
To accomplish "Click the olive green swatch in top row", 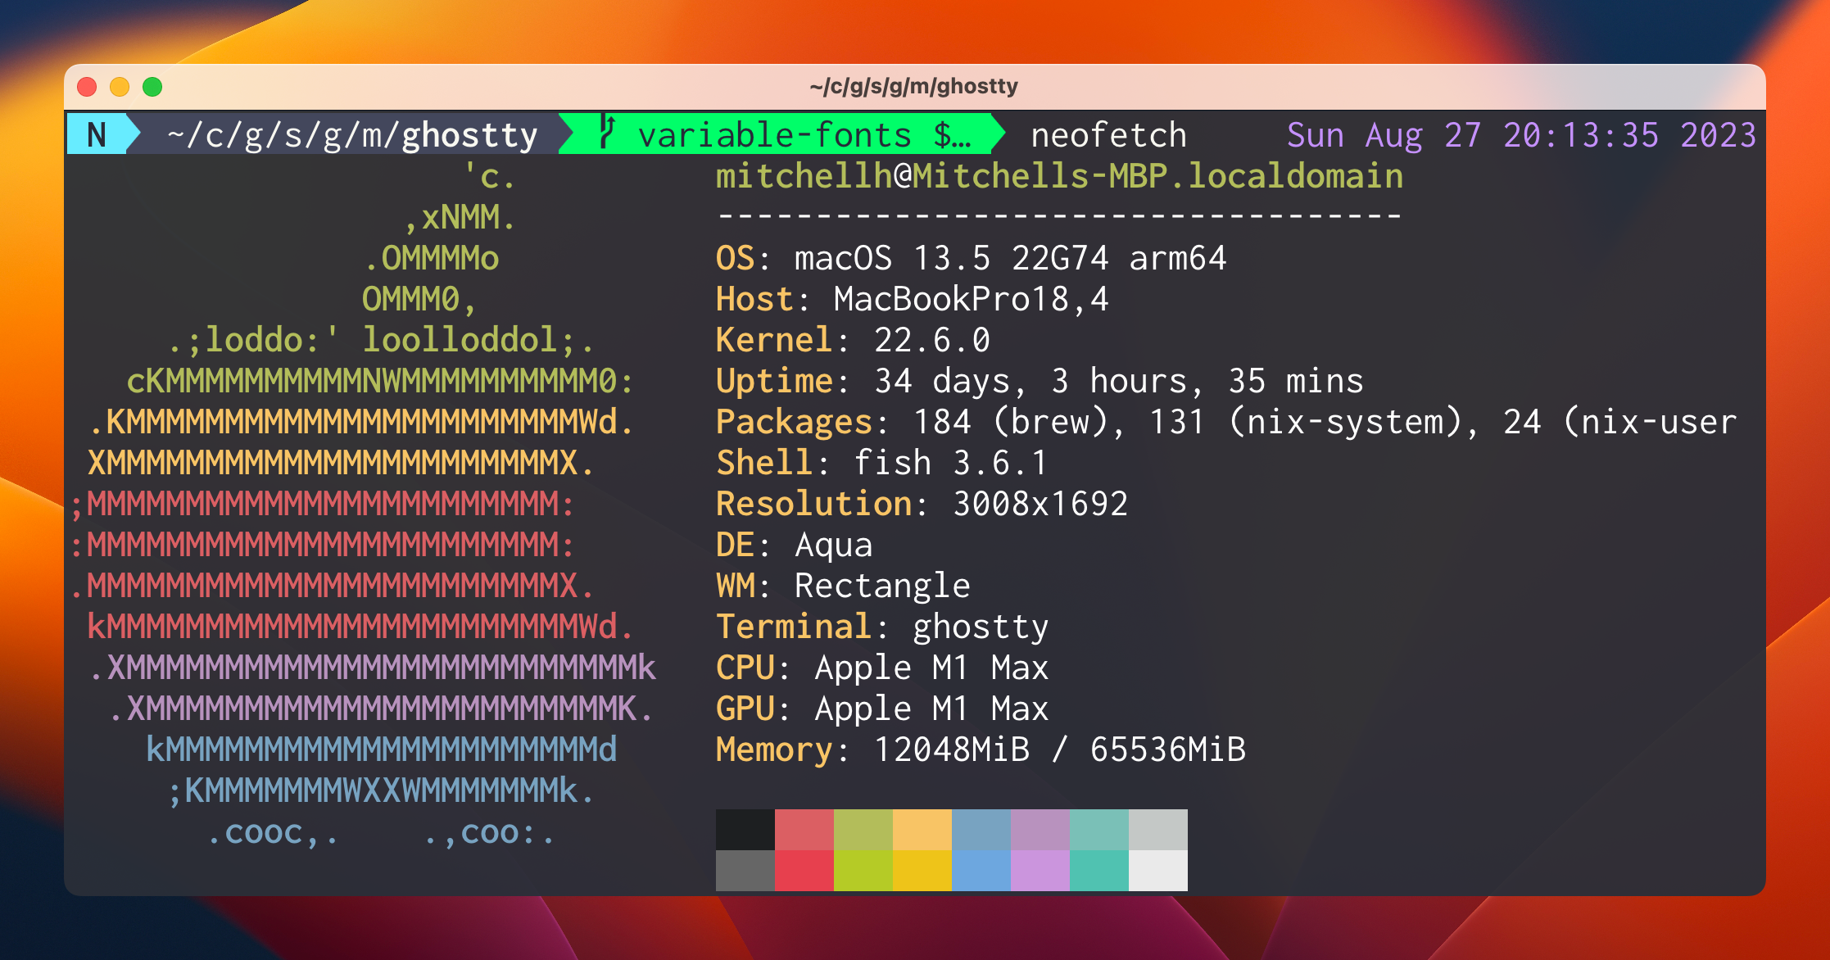I will pyautogui.click(x=863, y=830).
